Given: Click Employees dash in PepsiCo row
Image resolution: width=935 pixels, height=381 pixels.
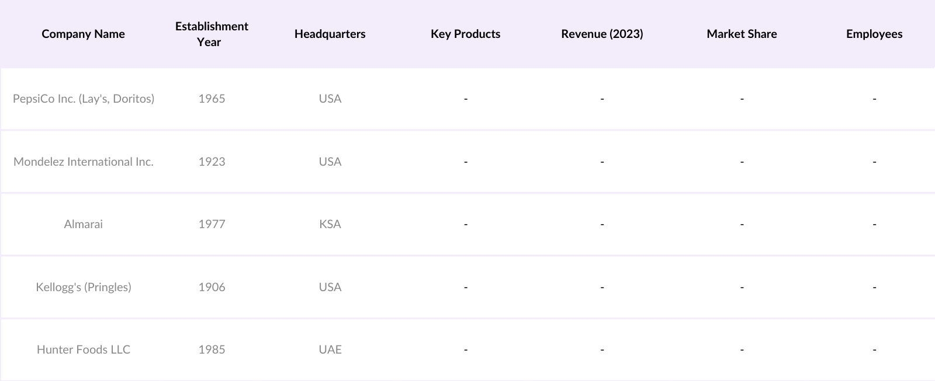Looking at the screenshot, I should click(x=874, y=99).
